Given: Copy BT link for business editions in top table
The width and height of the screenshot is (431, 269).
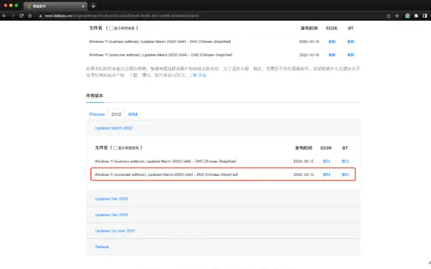Looking at the screenshot, I should click(351, 42).
